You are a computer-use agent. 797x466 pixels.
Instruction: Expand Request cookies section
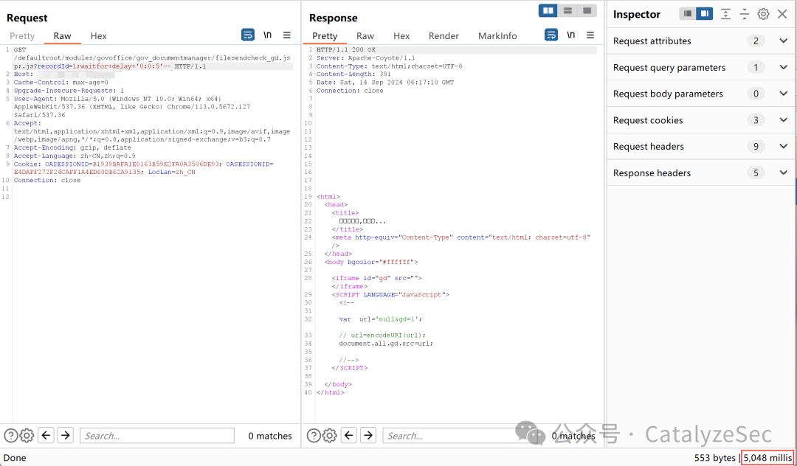pyautogui.click(x=783, y=119)
